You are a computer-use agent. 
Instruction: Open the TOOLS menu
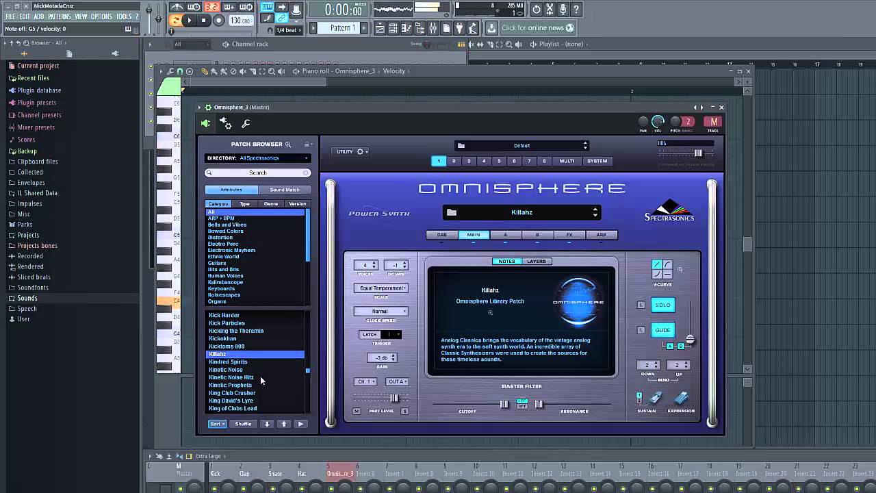click(124, 16)
